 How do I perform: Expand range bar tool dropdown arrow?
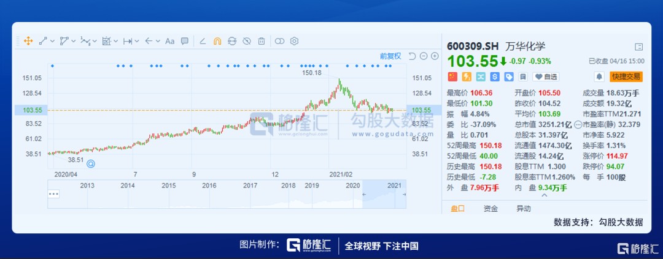(137, 42)
